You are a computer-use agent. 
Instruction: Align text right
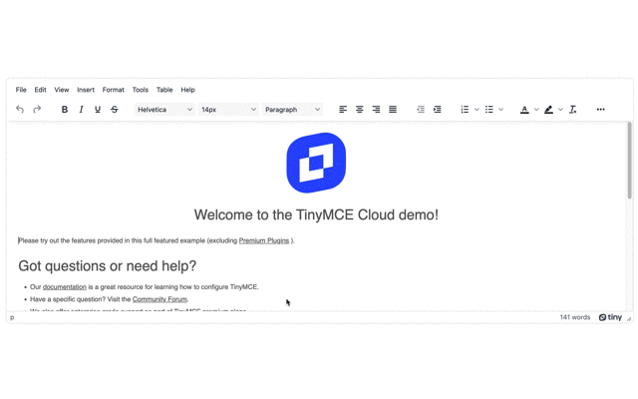(376, 109)
